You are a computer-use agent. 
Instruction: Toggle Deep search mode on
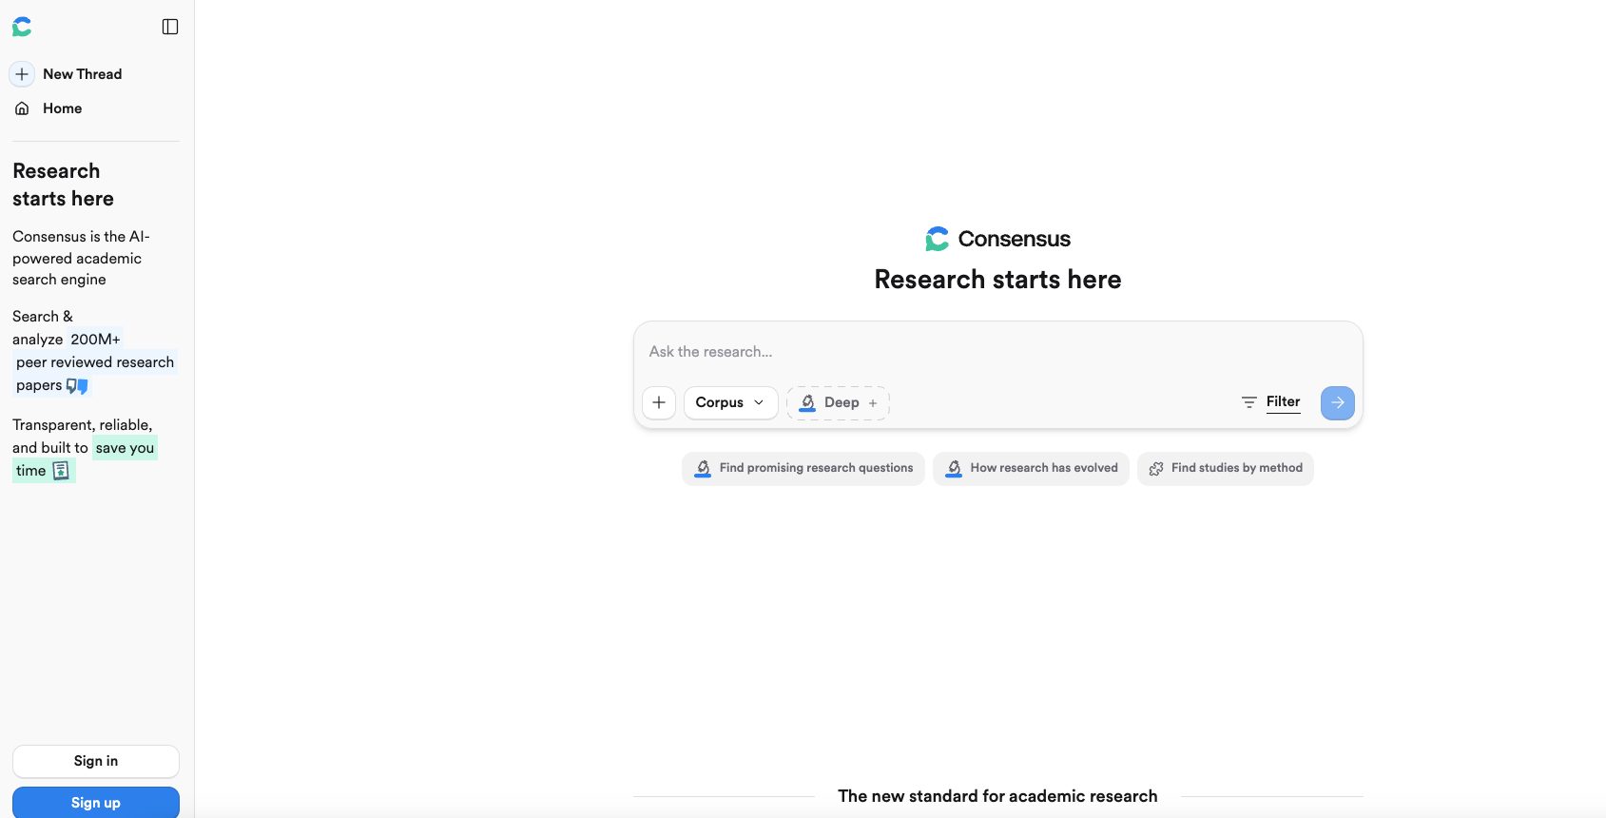838,402
